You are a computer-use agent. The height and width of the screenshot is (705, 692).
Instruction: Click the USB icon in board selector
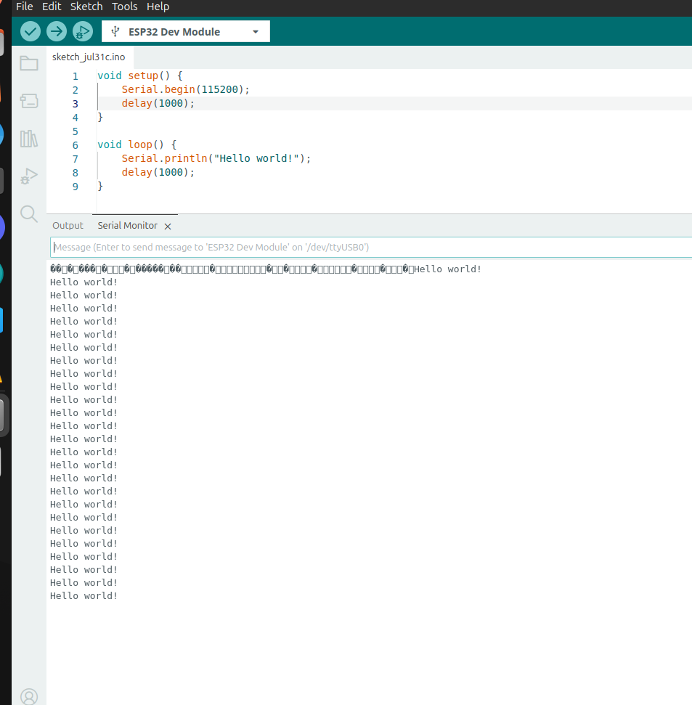point(115,31)
